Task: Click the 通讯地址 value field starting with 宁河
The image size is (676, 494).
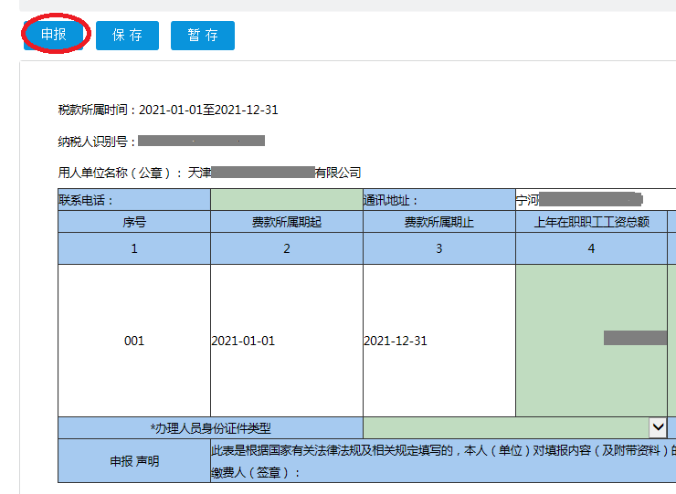Action: click(594, 200)
